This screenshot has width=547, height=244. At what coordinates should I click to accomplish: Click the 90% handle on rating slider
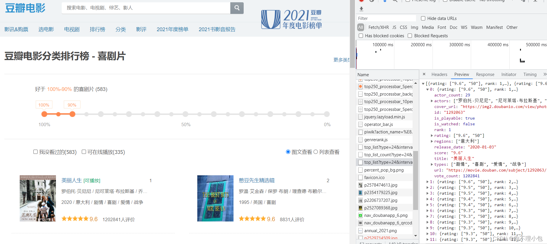click(72, 114)
